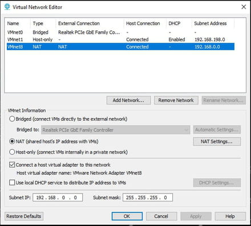
Task: Click the 192.168.0.0 subnet address cell
Action: click(207, 47)
